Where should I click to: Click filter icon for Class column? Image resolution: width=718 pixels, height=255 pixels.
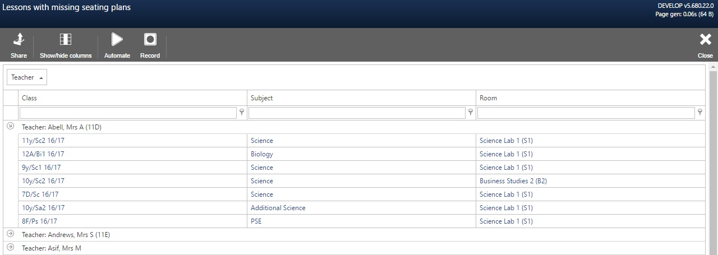(x=242, y=113)
